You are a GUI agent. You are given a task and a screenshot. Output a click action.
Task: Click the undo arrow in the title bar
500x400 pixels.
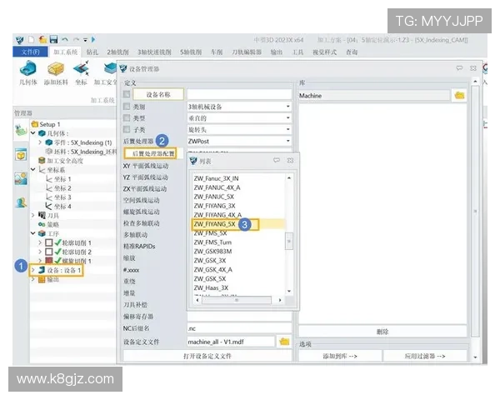pos(65,39)
